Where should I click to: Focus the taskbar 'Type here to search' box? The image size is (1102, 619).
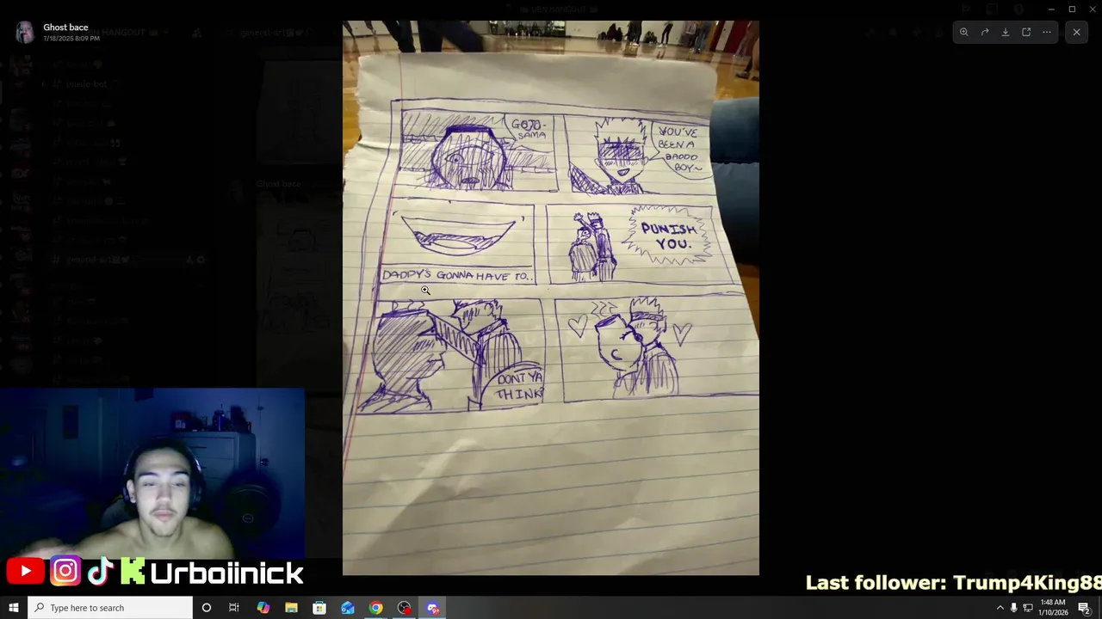(x=110, y=608)
